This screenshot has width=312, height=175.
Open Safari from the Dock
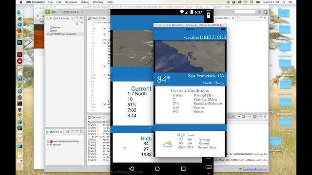click(x=19, y=24)
